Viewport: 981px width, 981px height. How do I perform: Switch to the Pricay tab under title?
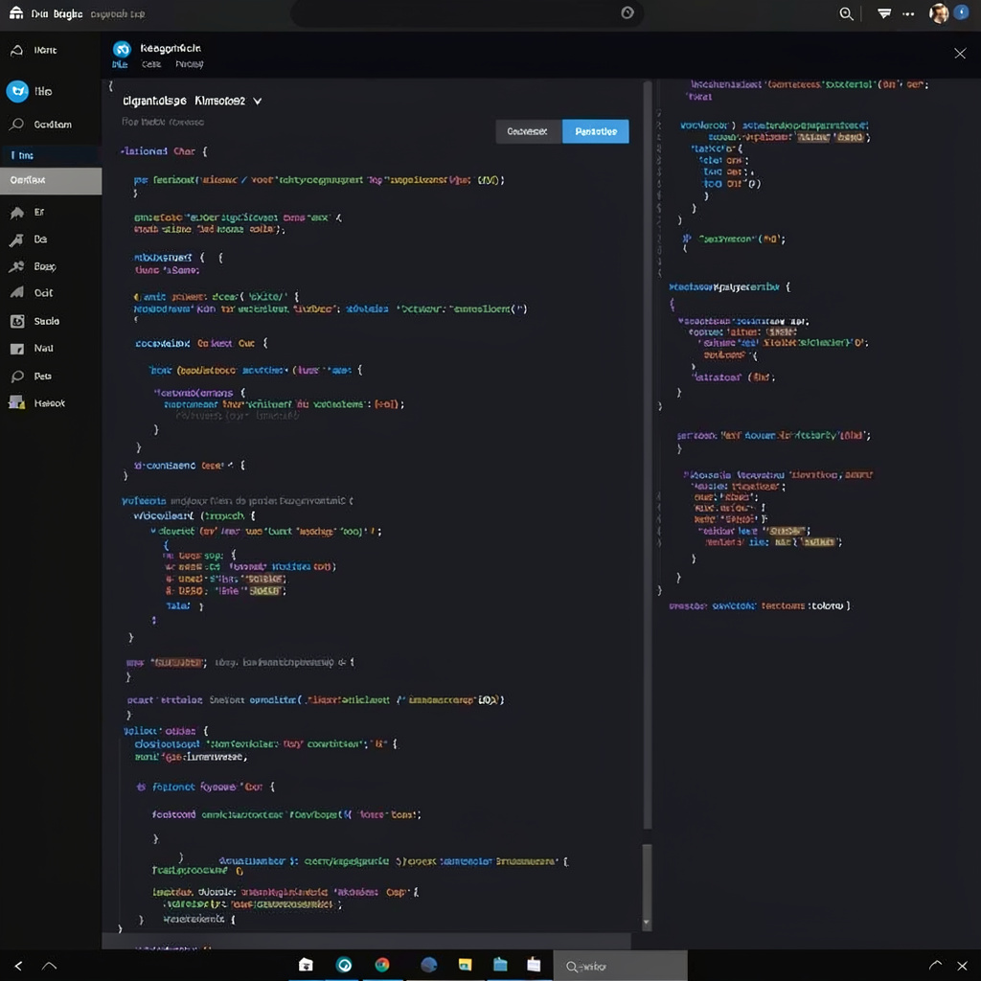[189, 64]
